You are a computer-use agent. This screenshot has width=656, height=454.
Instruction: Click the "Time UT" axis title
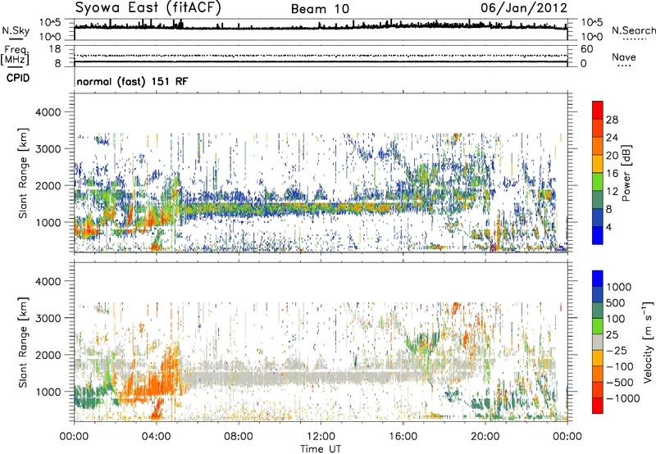click(321, 449)
